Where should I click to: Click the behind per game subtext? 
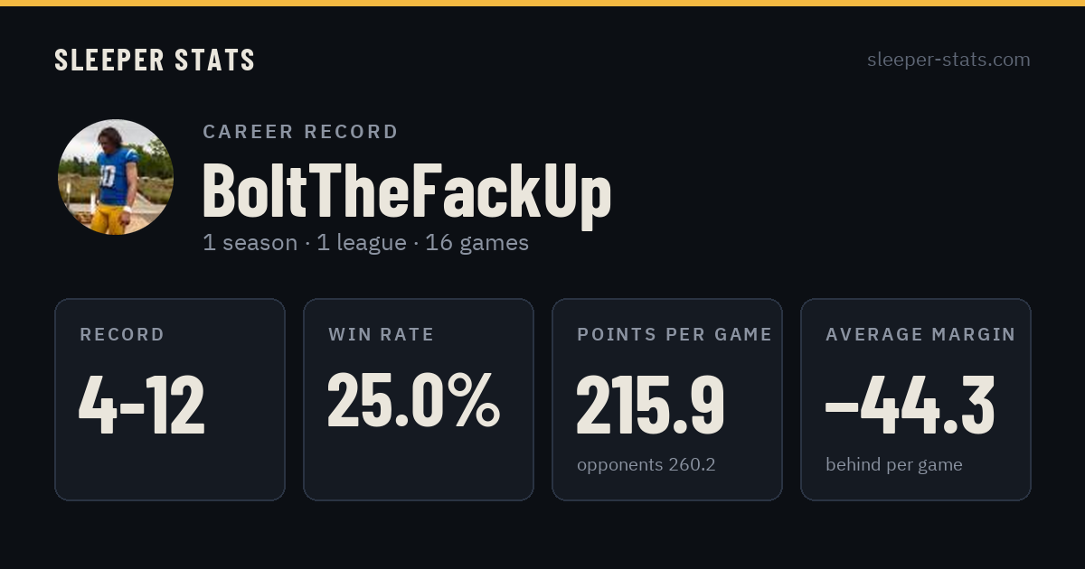click(x=894, y=465)
